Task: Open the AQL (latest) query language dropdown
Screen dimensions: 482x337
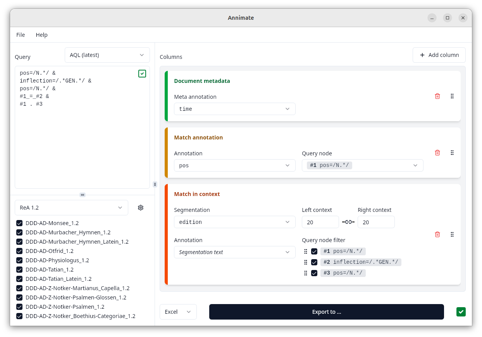Action: coord(107,55)
